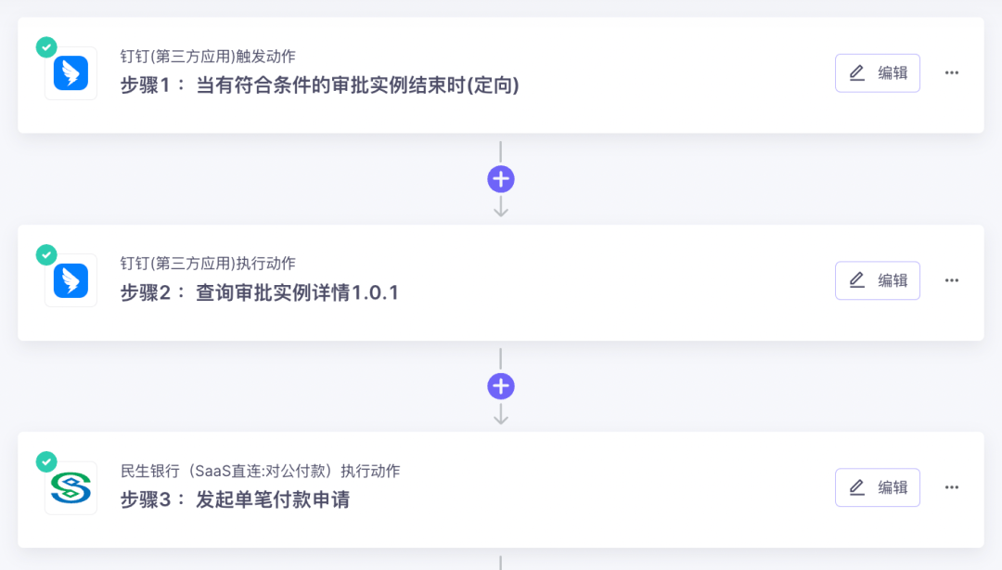1002x570 pixels.
Task: Click the DingTalk icon in step 1
Action: coord(71,73)
